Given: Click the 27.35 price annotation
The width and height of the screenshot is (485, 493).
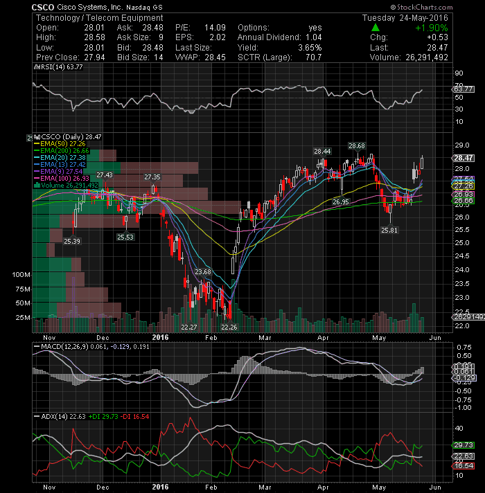Looking at the screenshot, I should coord(152,177).
